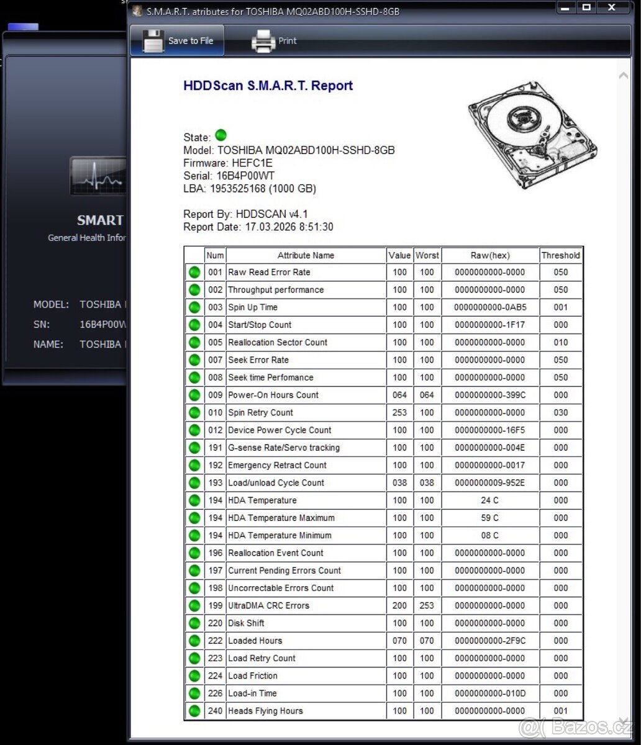Click the Report Date 17.03.2026 line
This screenshot has height=745, width=641.
(258, 227)
